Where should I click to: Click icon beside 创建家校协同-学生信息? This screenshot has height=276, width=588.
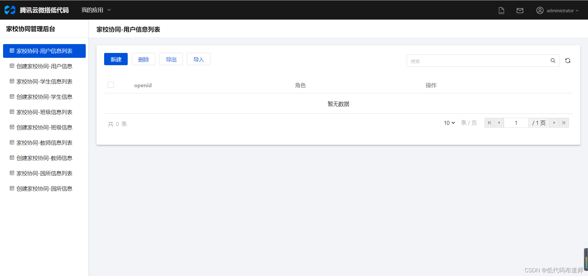[x=12, y=96]
